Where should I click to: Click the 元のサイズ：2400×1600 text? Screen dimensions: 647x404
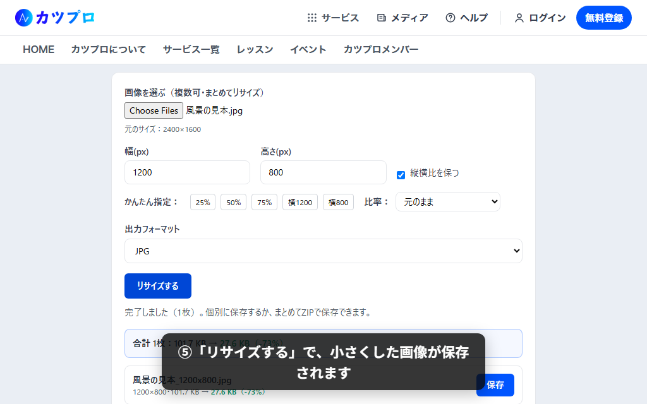tap(162, 129)
